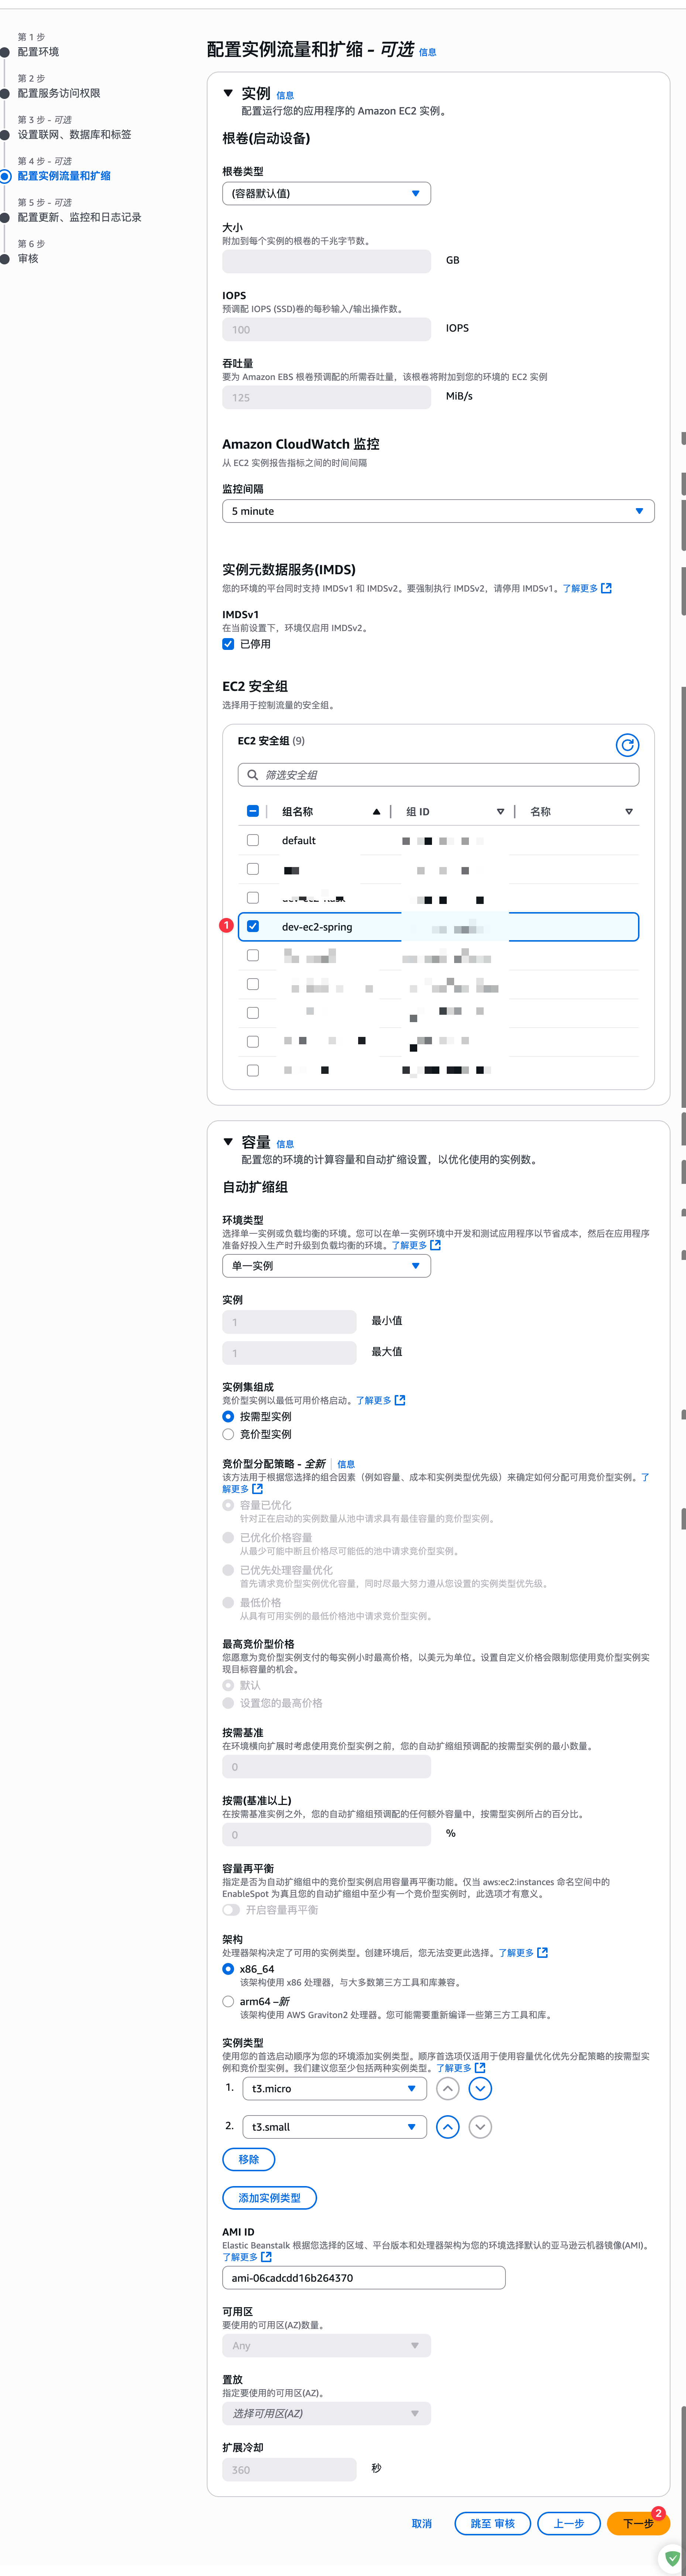Collapse the 实例 section
The width and height of the screenshot is (686, 2576).
point(228,93)
